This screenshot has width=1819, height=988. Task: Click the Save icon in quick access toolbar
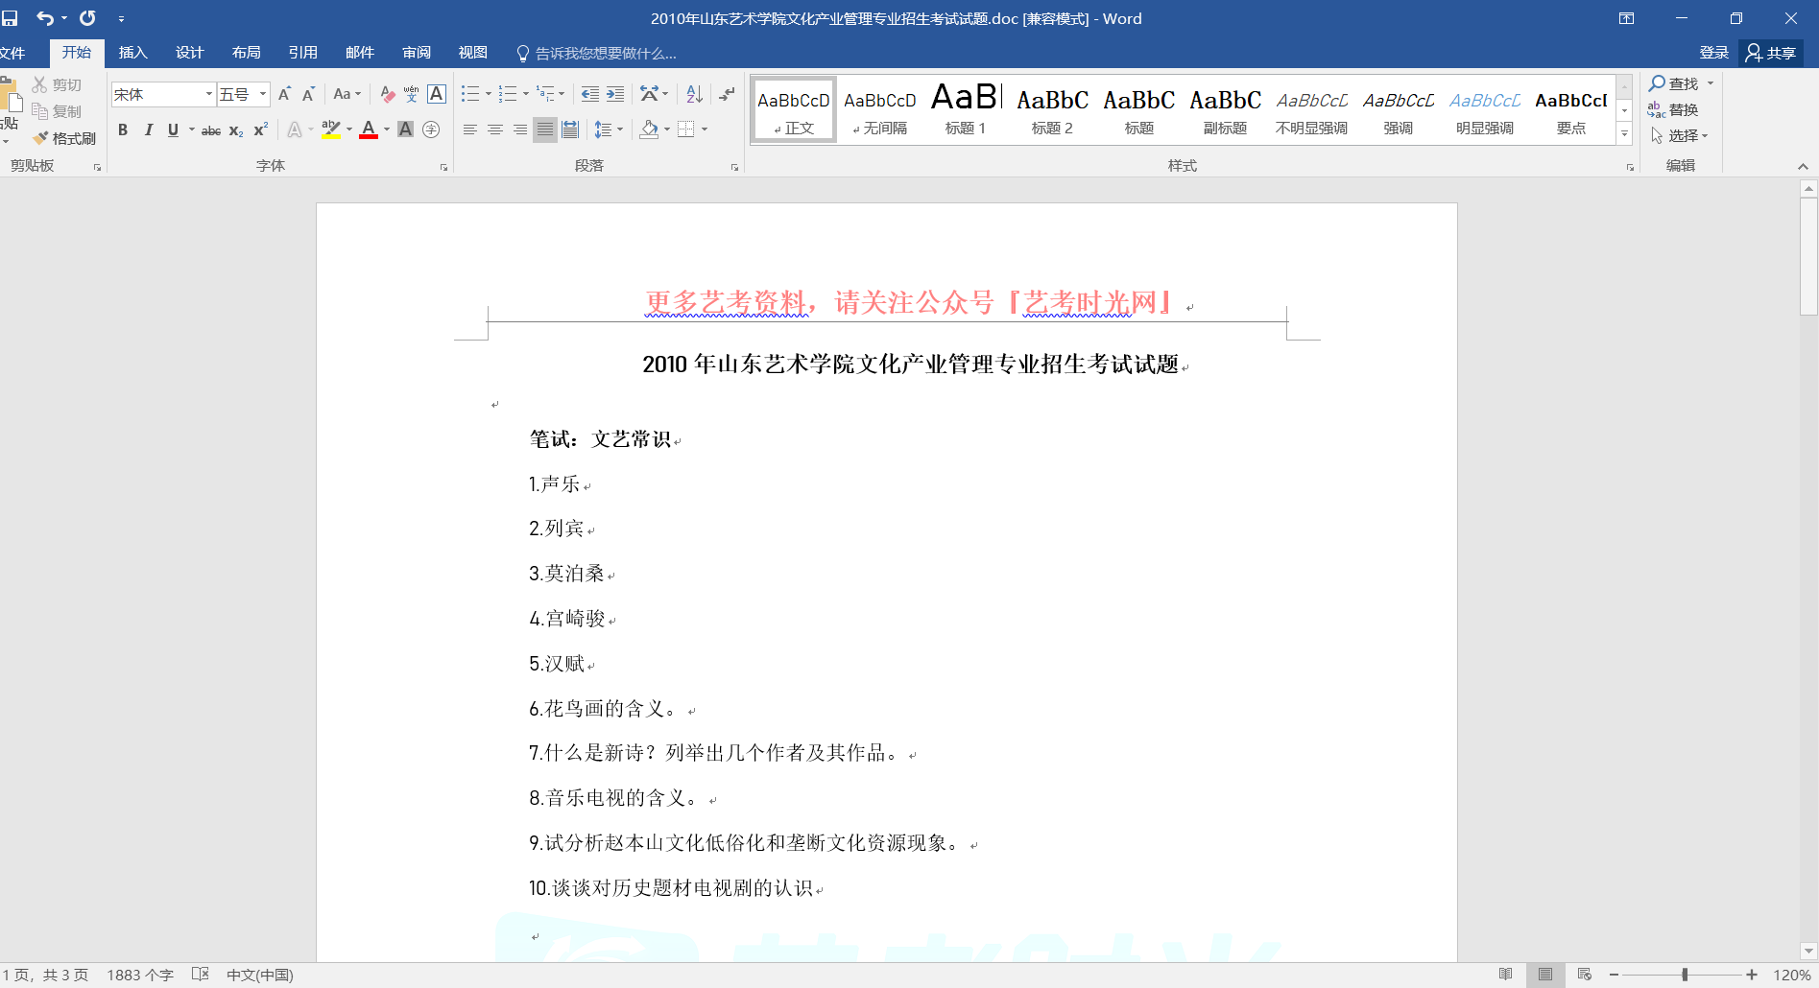click(10, 18)
